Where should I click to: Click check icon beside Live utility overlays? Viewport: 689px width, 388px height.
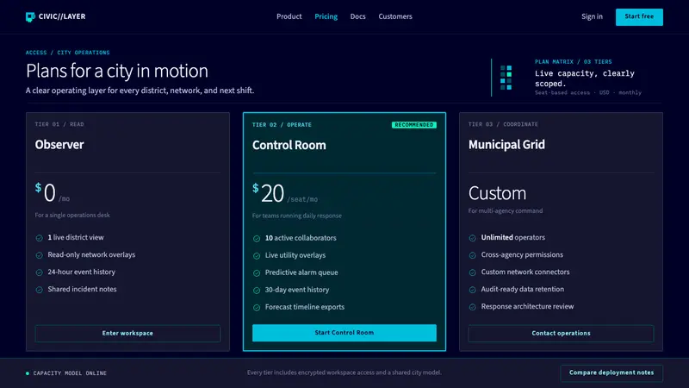(257, 255)
